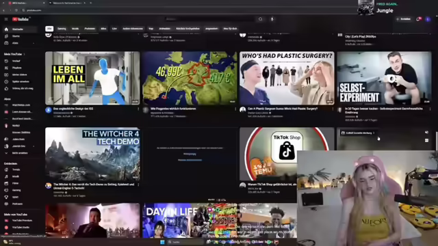Open The Witcher 4 tech demo title
This screenshot has height=246, width=438.
coord(94,186)
